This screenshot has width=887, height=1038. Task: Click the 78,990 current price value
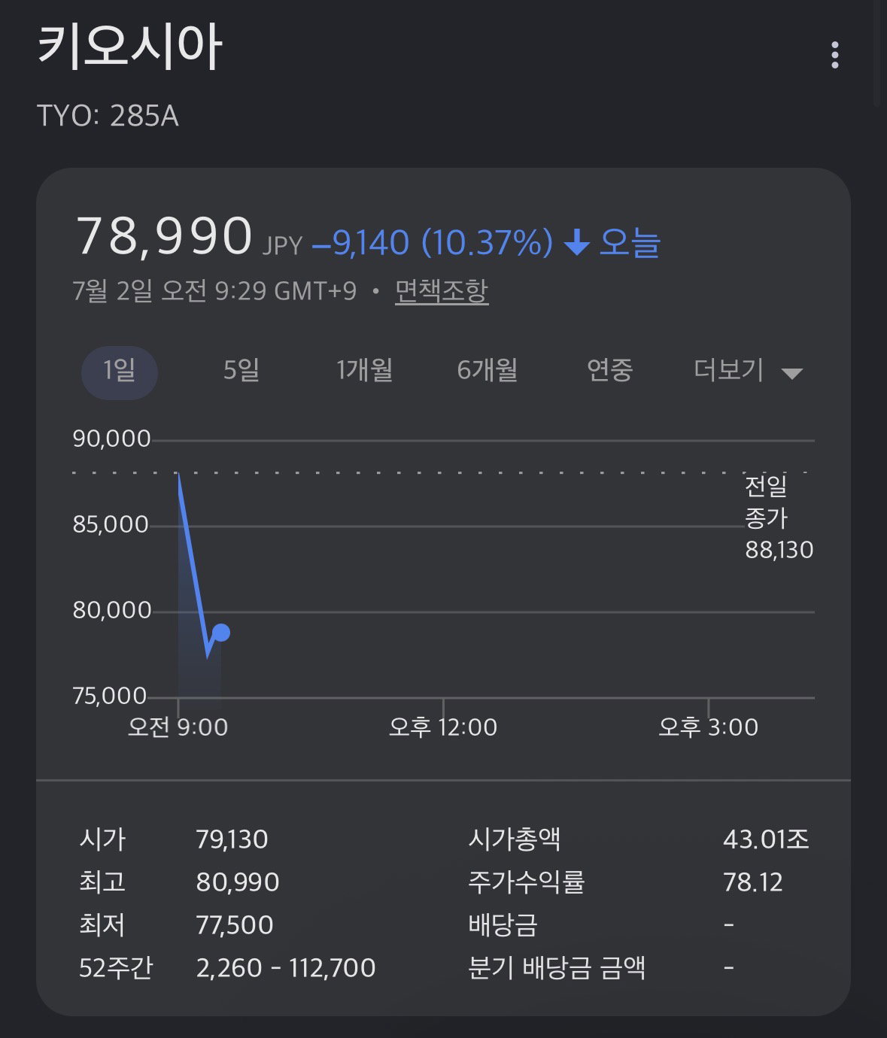(x=164, y=237)
